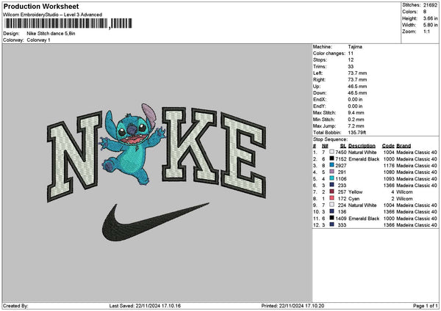441x311 pixels.
Task: Click the teal swatch with 1106 stitches
Action: [x=332, y=178]
